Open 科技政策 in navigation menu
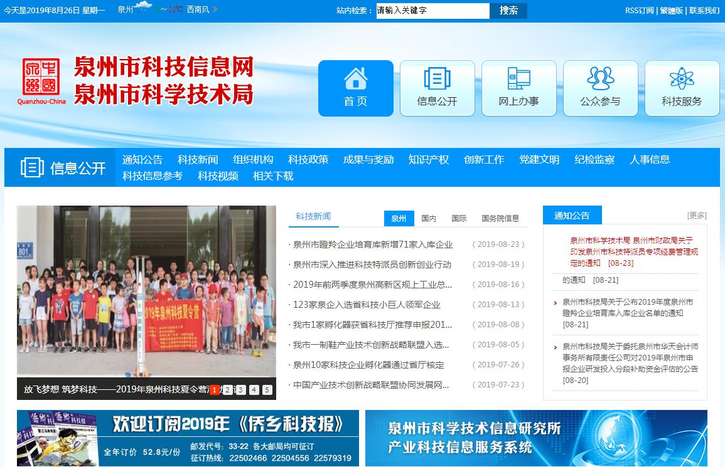Image resolution: width=725 pixels, height=467 pixels. 308,159
